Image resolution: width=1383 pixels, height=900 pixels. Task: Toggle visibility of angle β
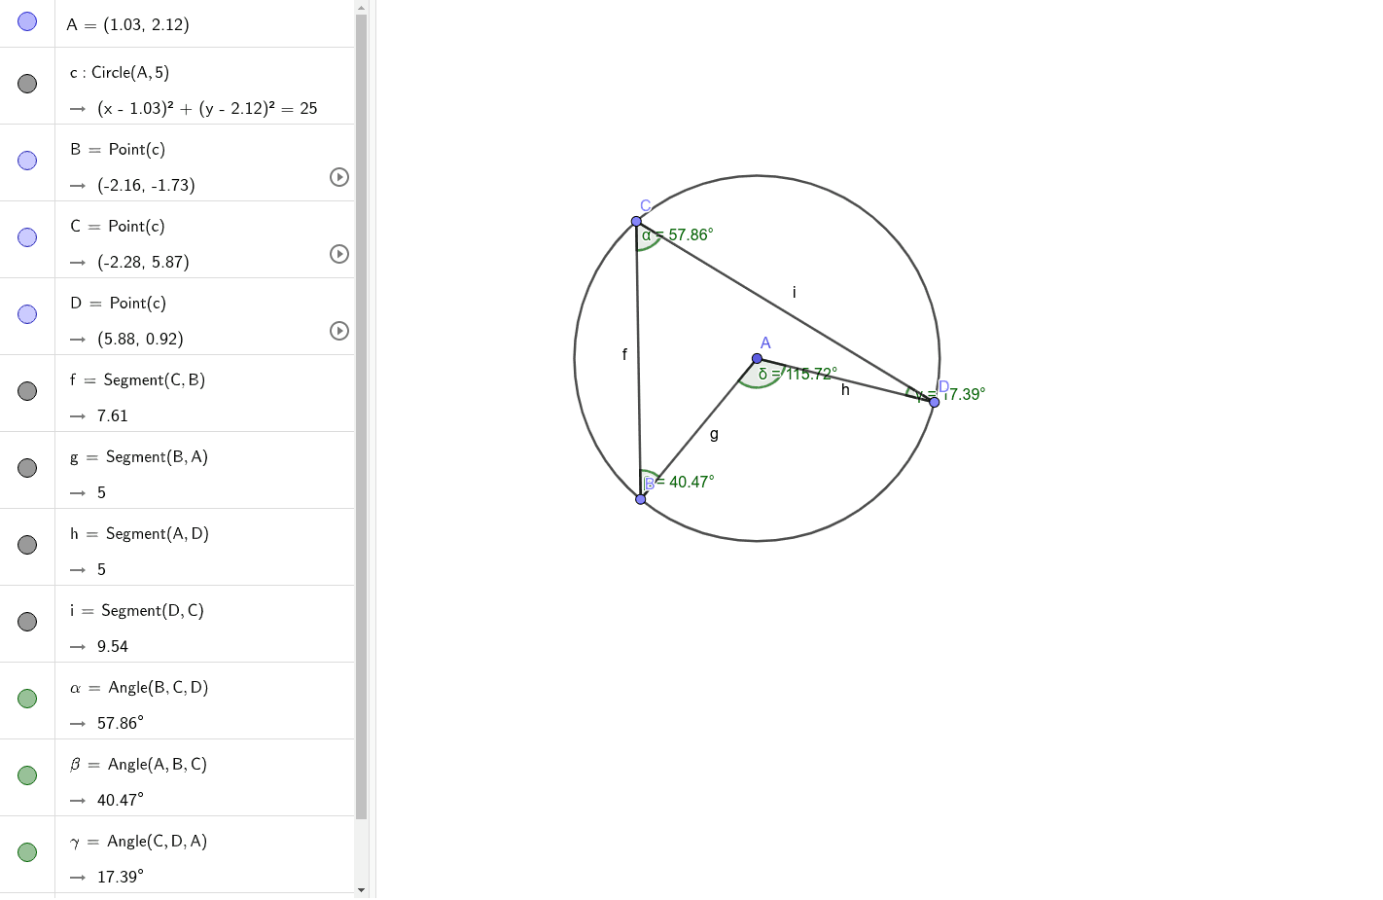pos(27,775)
